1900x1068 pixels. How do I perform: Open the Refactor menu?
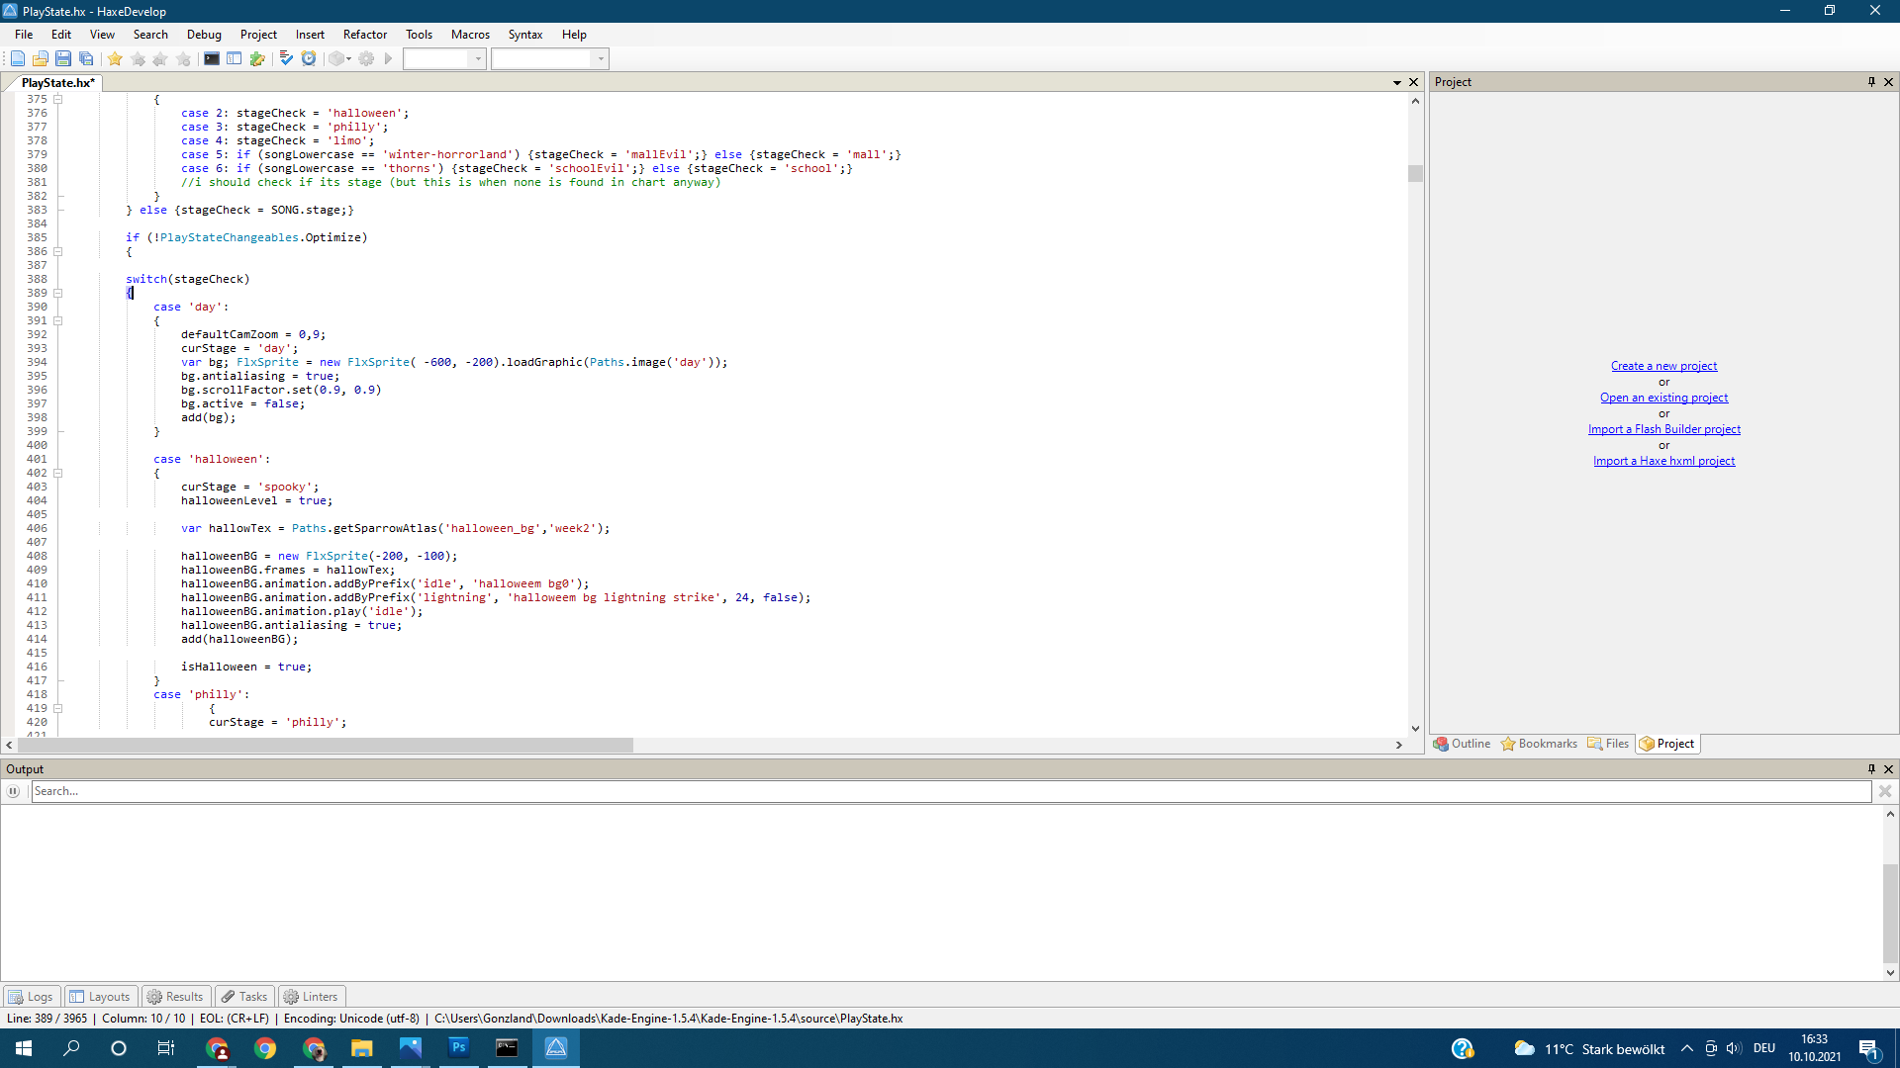coord(364,34)
